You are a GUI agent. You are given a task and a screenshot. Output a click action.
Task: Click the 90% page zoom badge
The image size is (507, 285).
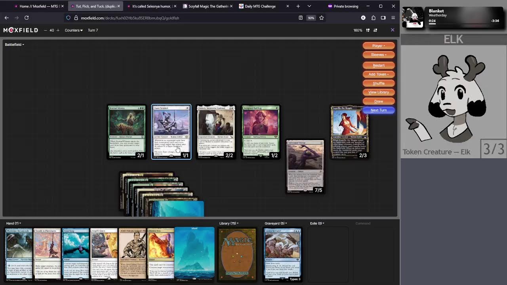311,18
